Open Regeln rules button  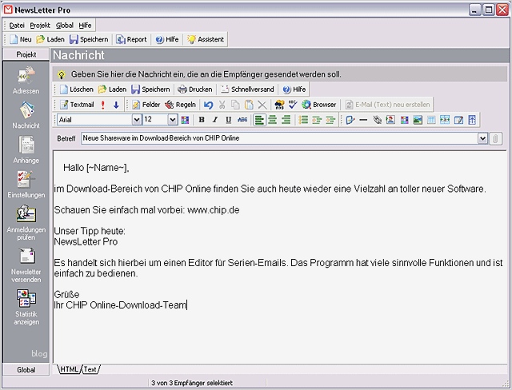(180, 105)
